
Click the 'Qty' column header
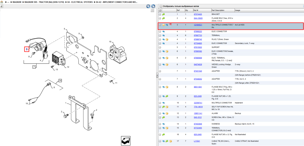pos(187,10)
